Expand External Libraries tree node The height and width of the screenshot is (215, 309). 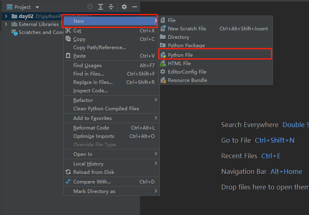point(6,24)
